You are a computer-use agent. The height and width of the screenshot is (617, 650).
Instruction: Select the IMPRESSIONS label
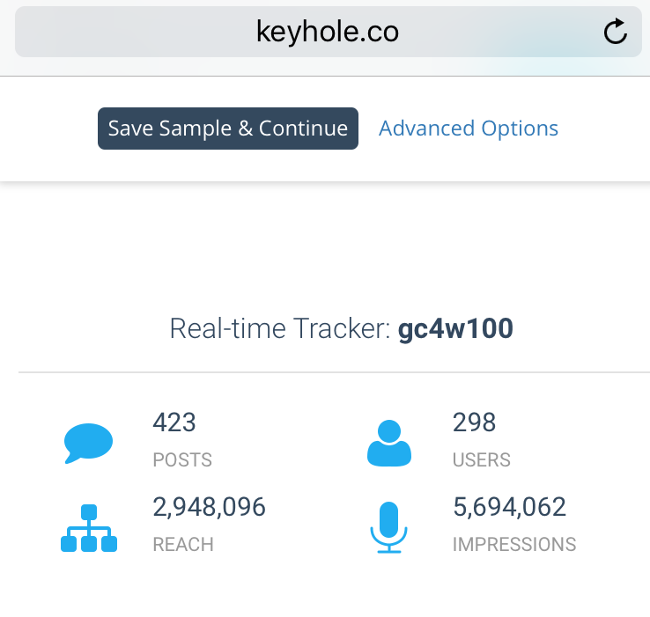click(513, 545)
